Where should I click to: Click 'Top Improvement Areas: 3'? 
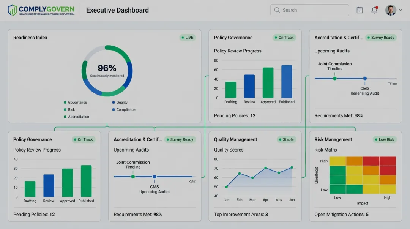[x=241, y=214]
